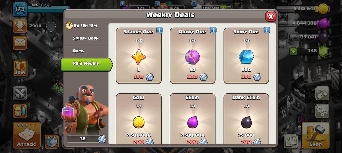
Task: Tap the Attack! map button
Action: point(27,135)
